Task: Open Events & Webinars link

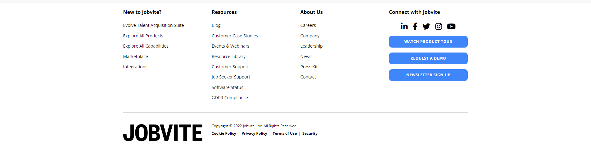Action: pyautogui.click(x=230, y=46)
